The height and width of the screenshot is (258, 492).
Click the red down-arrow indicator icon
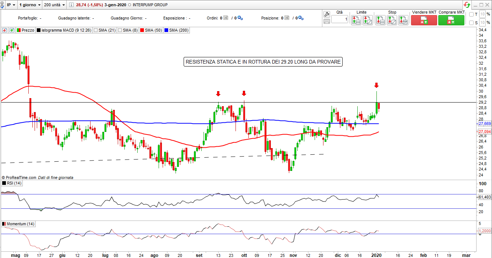(x=5, y=30)
